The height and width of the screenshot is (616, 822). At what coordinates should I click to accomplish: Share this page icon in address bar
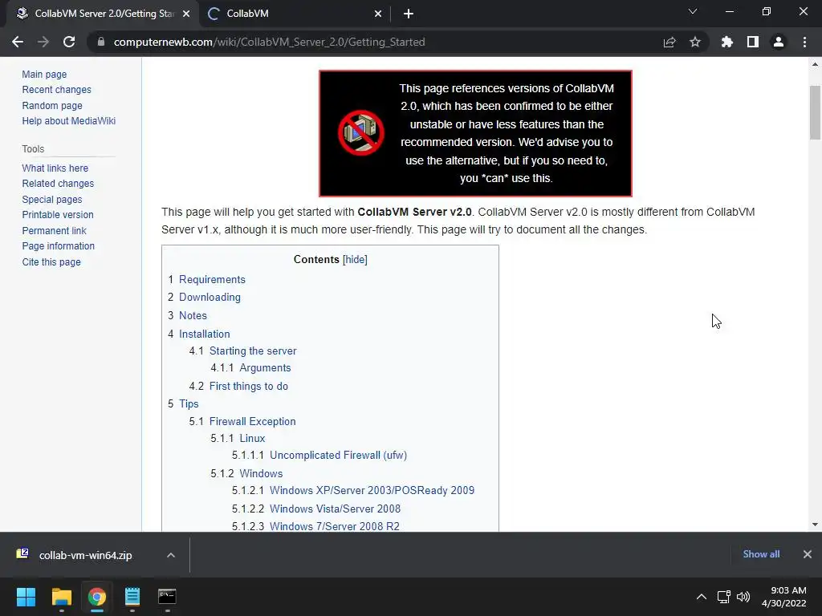click(669, 42)
